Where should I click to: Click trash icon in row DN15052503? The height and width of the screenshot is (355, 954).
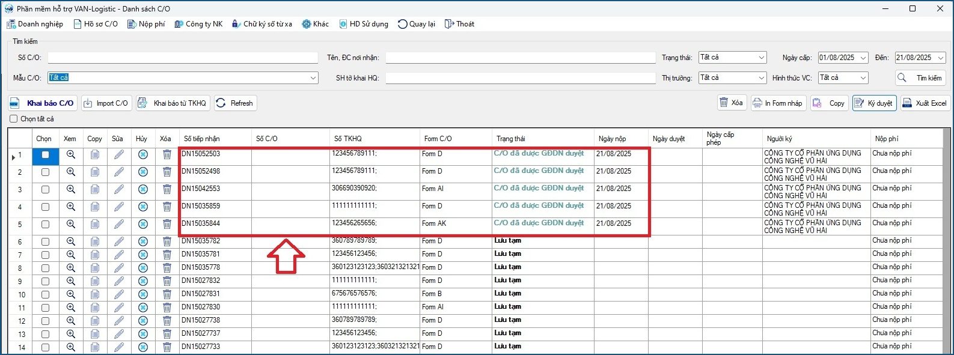167,155
